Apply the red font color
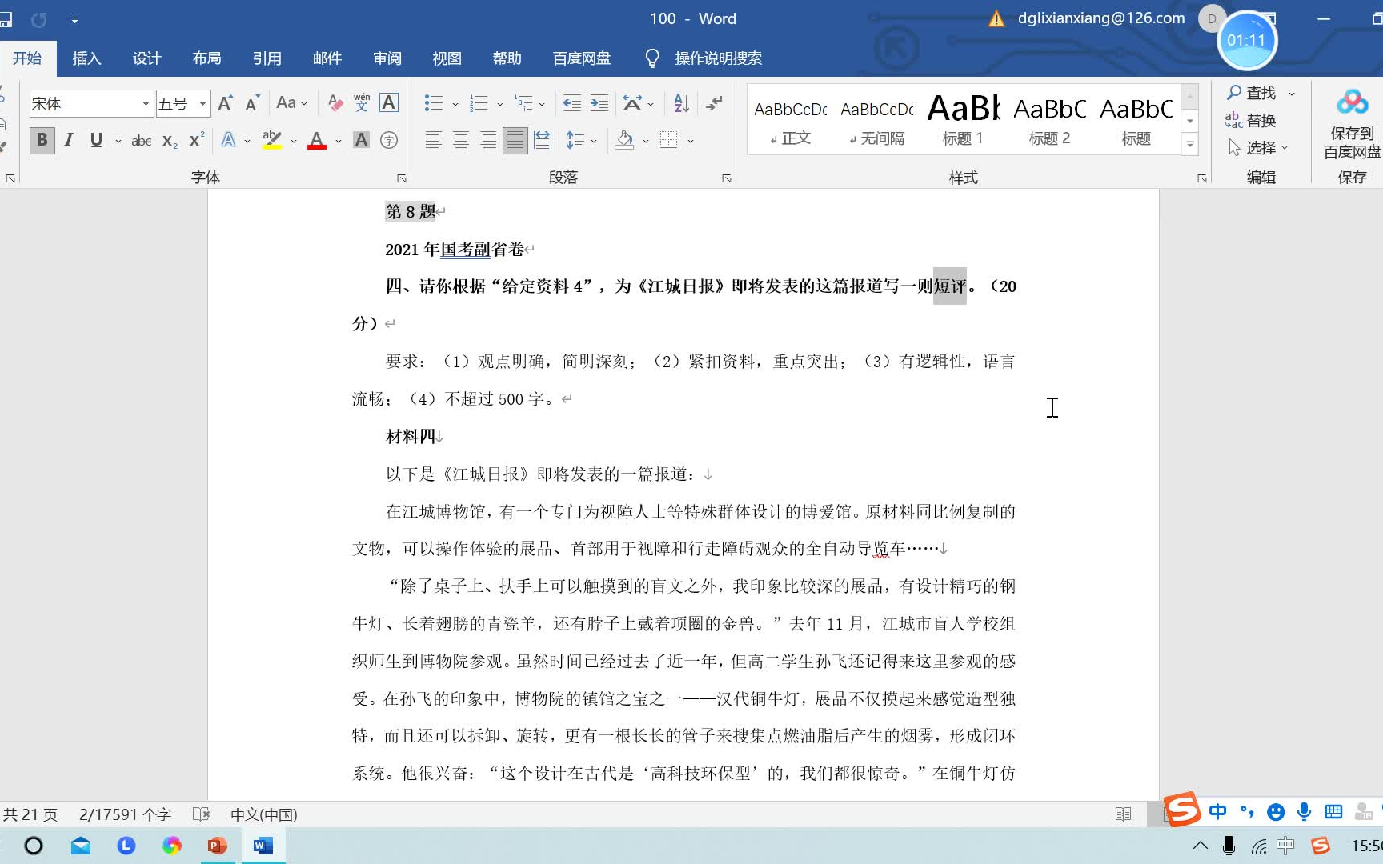1383x864 pixels. click(x=317, y=141)
